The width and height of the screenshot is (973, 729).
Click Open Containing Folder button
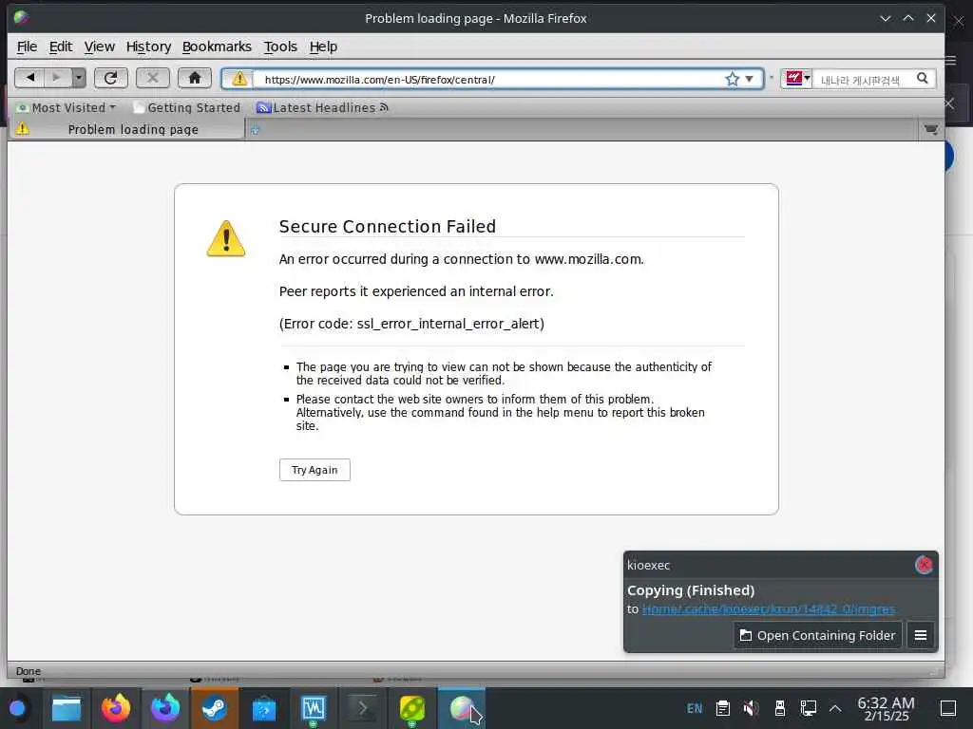(x=817, y=635)
